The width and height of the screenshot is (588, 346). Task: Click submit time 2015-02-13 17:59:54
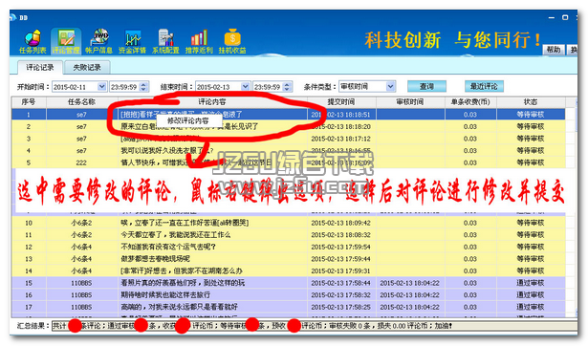(x=341, y=247)
